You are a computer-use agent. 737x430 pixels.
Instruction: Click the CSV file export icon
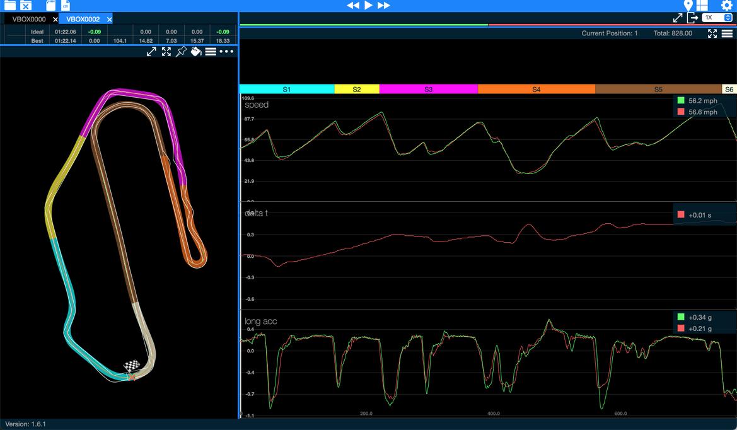65,6
